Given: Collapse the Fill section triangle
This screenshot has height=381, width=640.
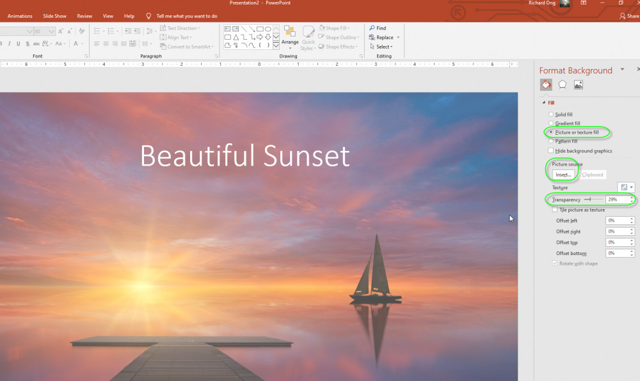Looking at the screenshot, I should pos(544,103).
